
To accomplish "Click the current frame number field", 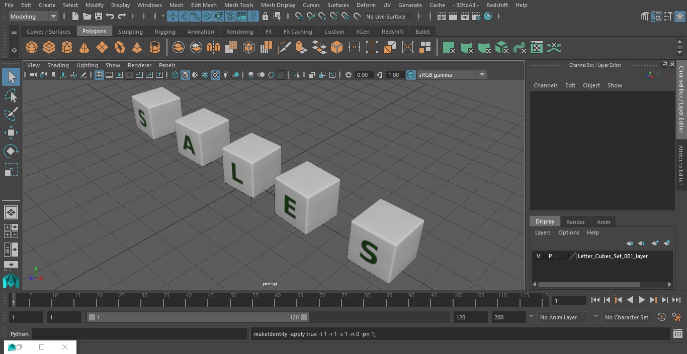I will (569, 300).
